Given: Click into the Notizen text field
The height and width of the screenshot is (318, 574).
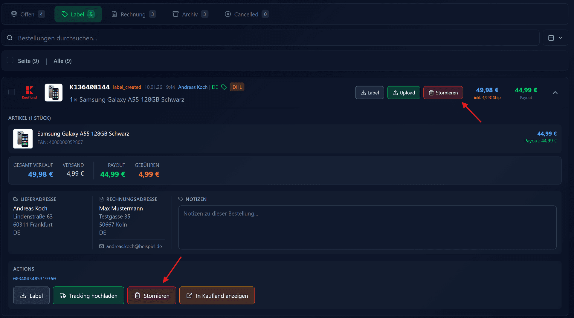Looking at the screenshot, I should 367,227.
